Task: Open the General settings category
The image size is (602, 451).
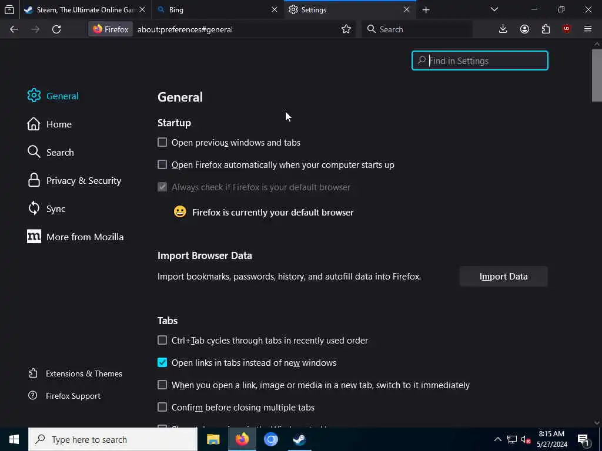Action: (x=53, y=96)
